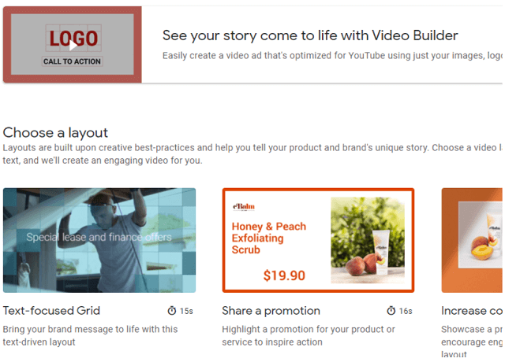Click the LOGO placeholder in video preview

(x=73, y=39)
